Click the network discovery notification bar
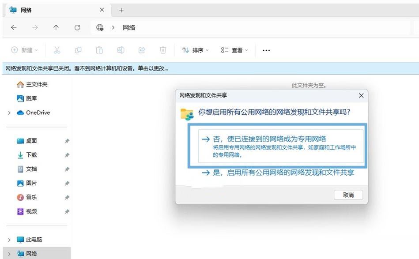This screenshot has width=419, height=259. [87, 68]
